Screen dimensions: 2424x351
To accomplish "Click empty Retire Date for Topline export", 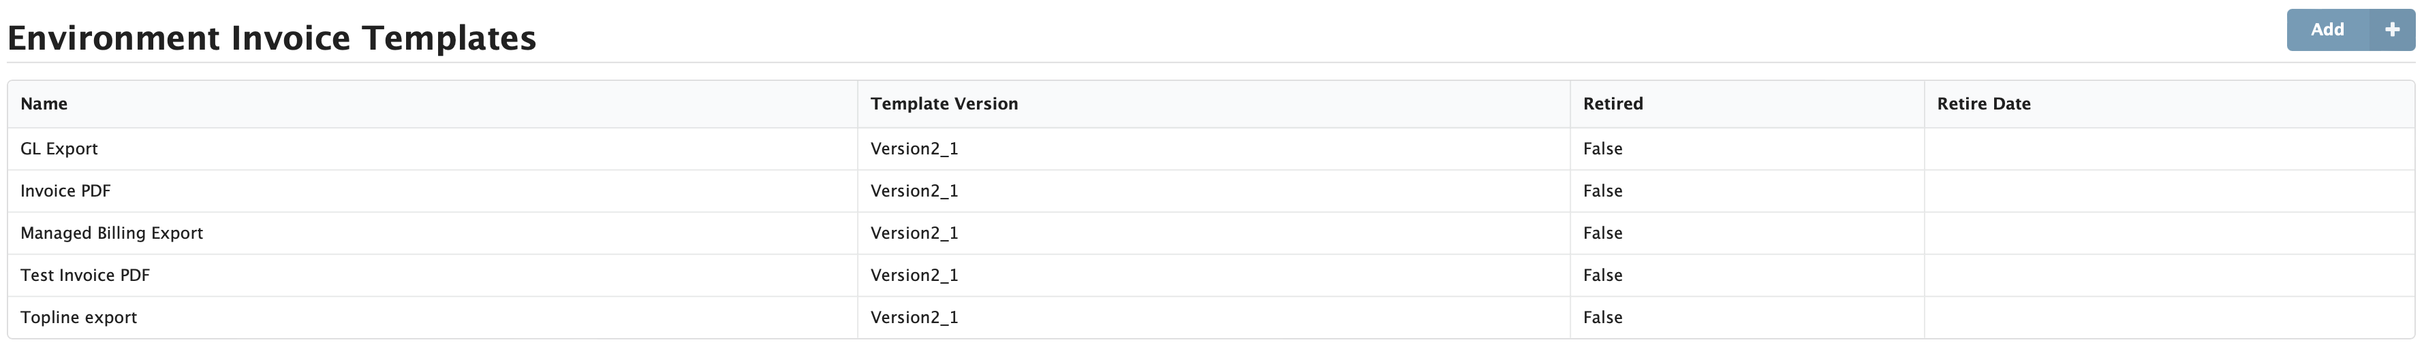I will click(x=2168, y=318).
